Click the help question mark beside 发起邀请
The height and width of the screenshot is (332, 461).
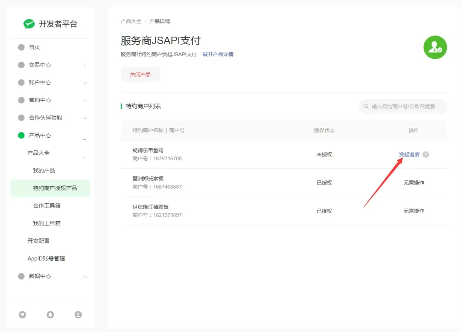coord(426,154)
